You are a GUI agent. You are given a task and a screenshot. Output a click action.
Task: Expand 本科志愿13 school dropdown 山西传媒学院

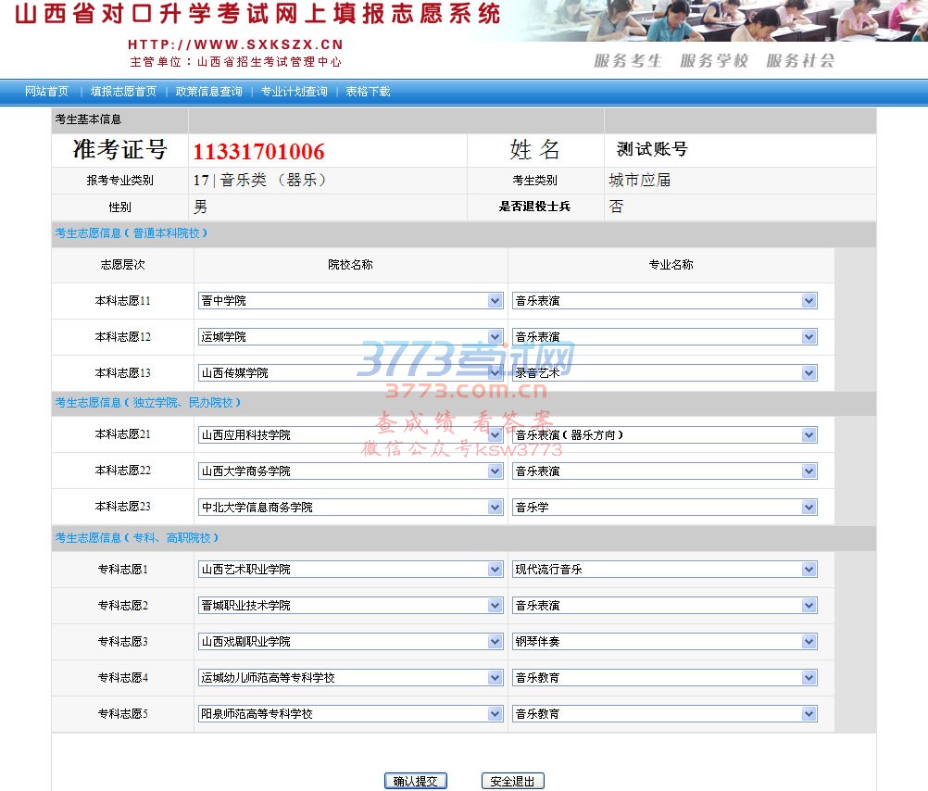(350, 373)
